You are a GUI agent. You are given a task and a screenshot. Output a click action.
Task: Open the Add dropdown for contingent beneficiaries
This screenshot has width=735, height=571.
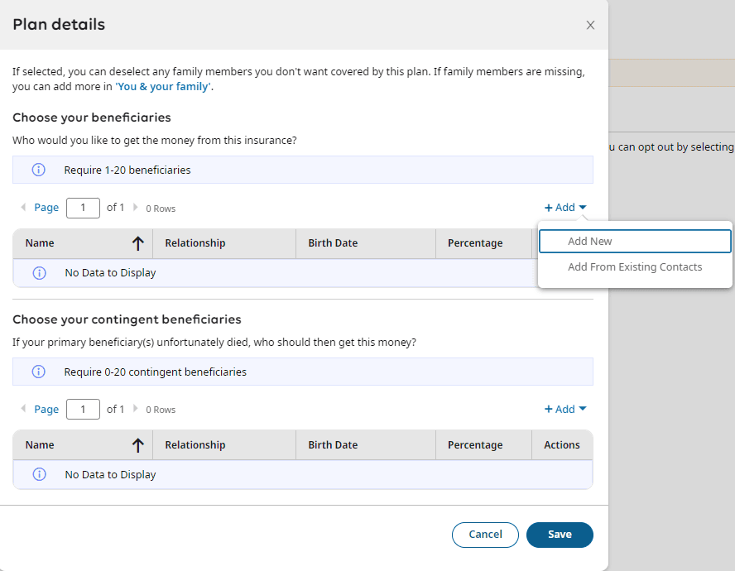(x=565, y=409)
